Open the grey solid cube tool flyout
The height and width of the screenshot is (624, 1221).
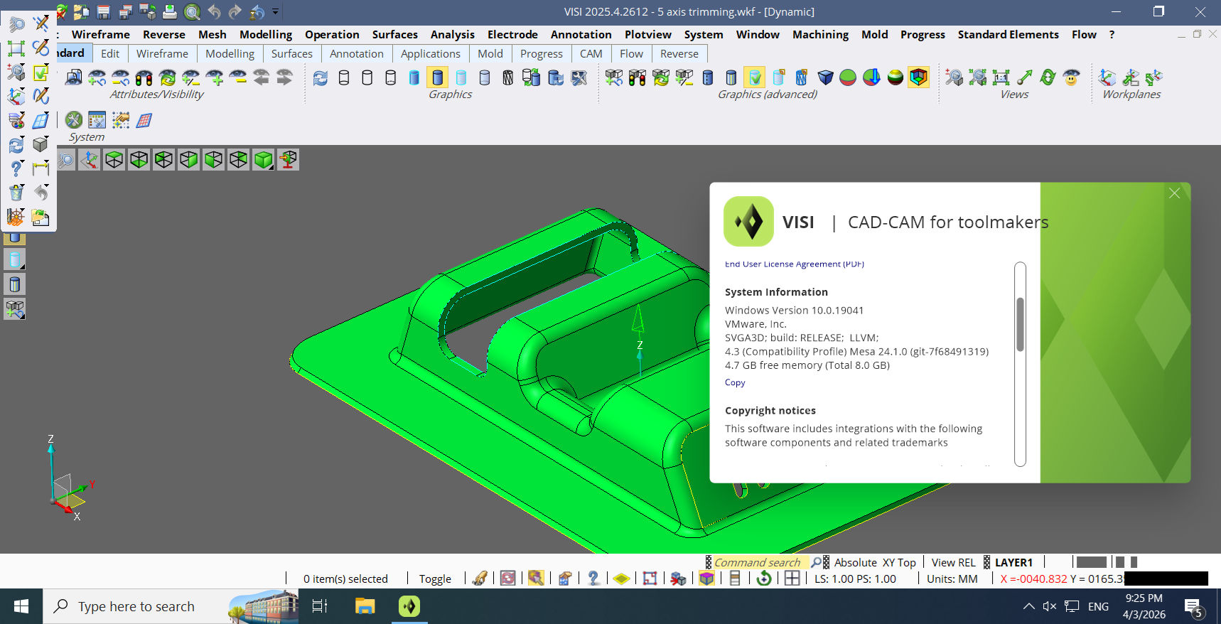tap(41, 144)
